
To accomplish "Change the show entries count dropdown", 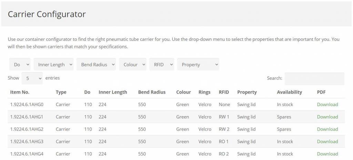I will coord(32,78).
